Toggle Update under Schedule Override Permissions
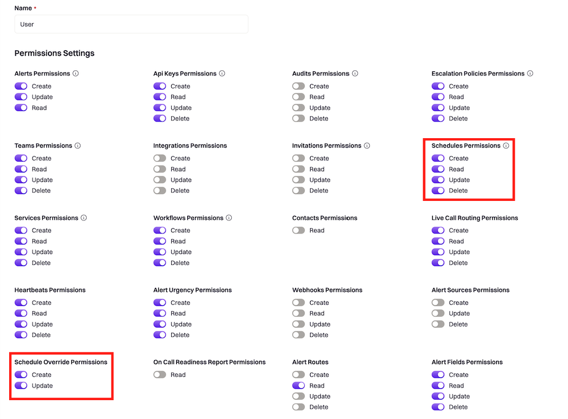 [21, 386]
